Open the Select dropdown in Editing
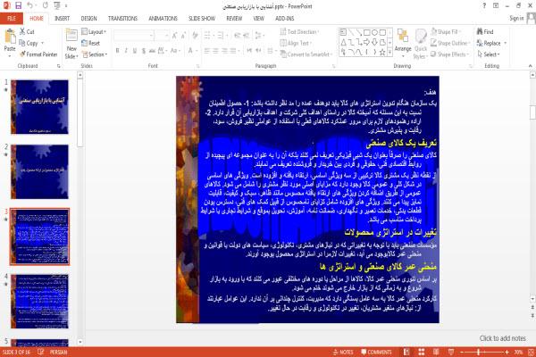Screen dimensions: 536x357 coord(489,54)
